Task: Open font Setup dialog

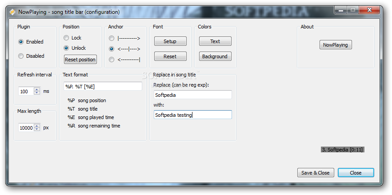Action: point(170,41)
